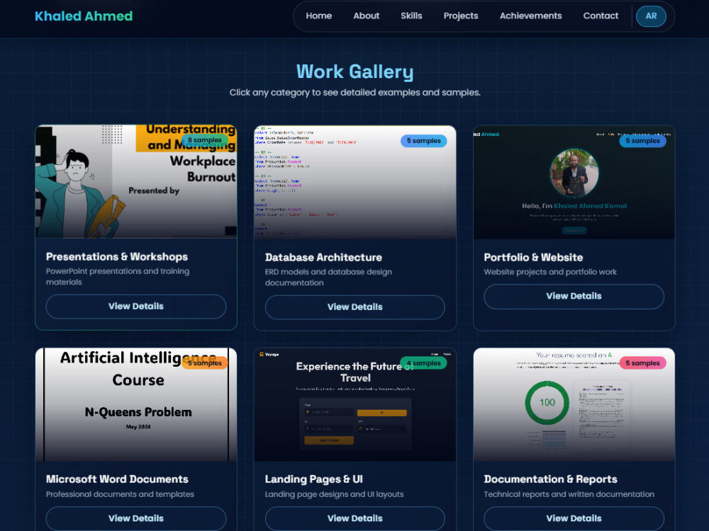
Task: Select the Portfolio & Website card title
Action: click(533, 258)
